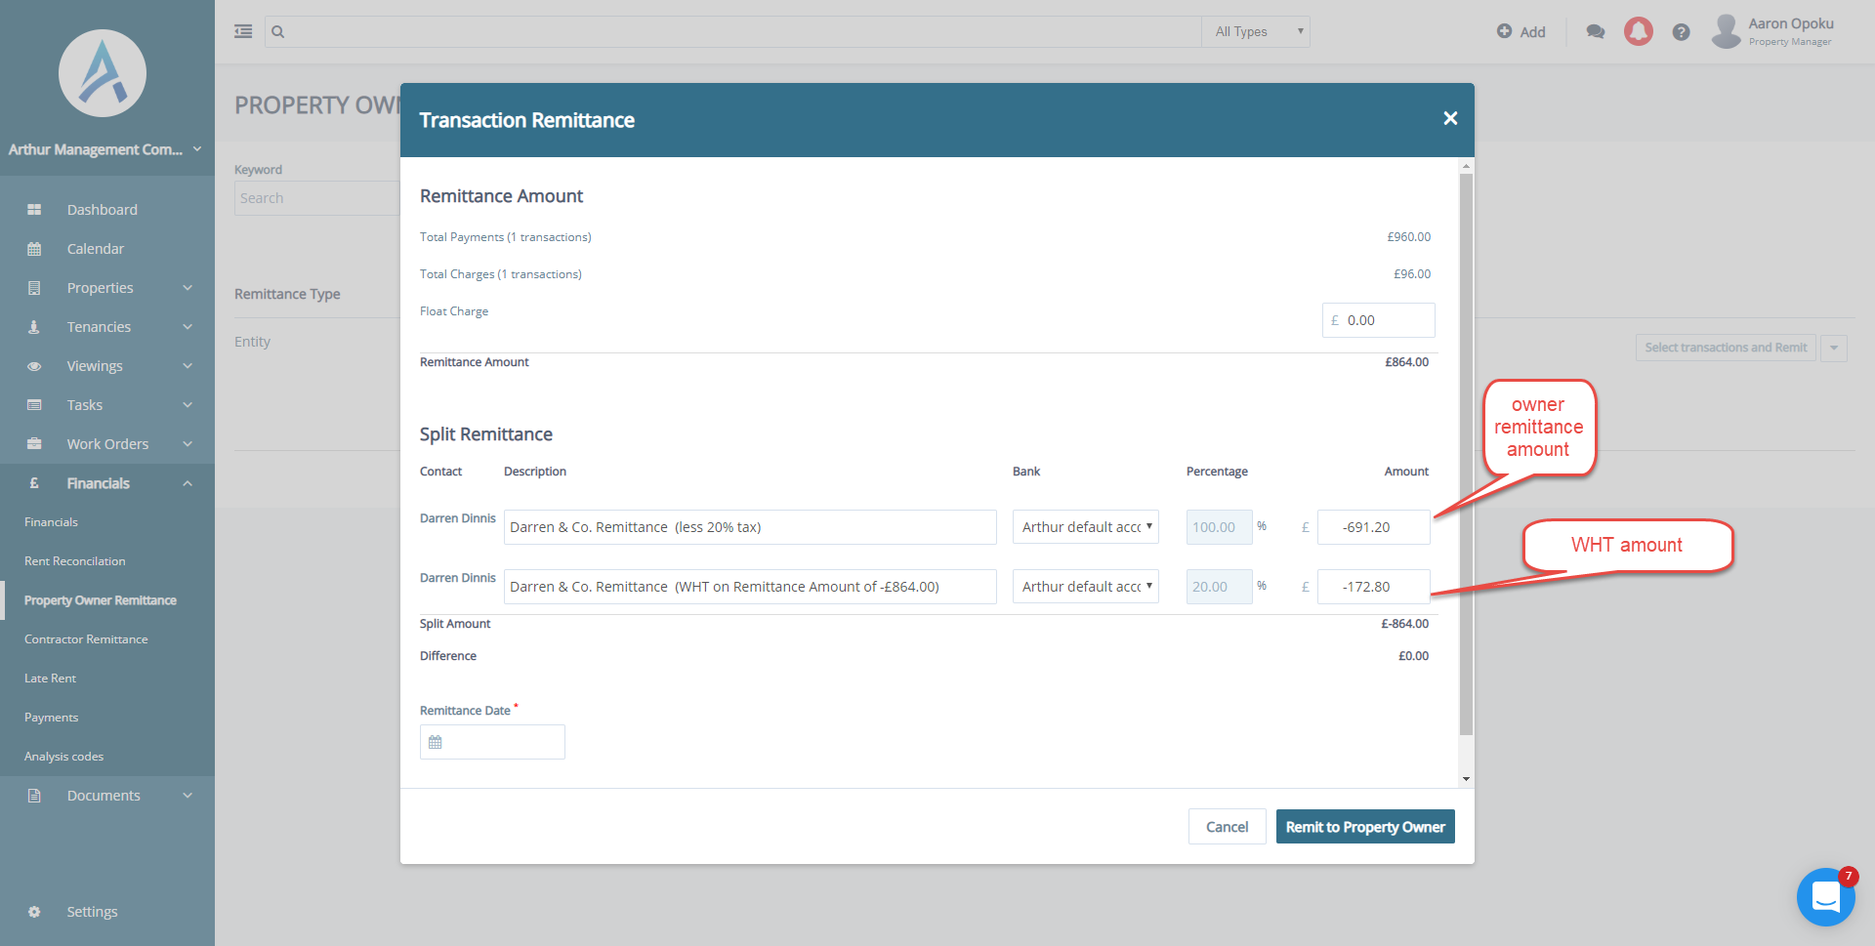The image size is (1875, 946).
Task: Open Contractor Remittance page
Action: 86,639
